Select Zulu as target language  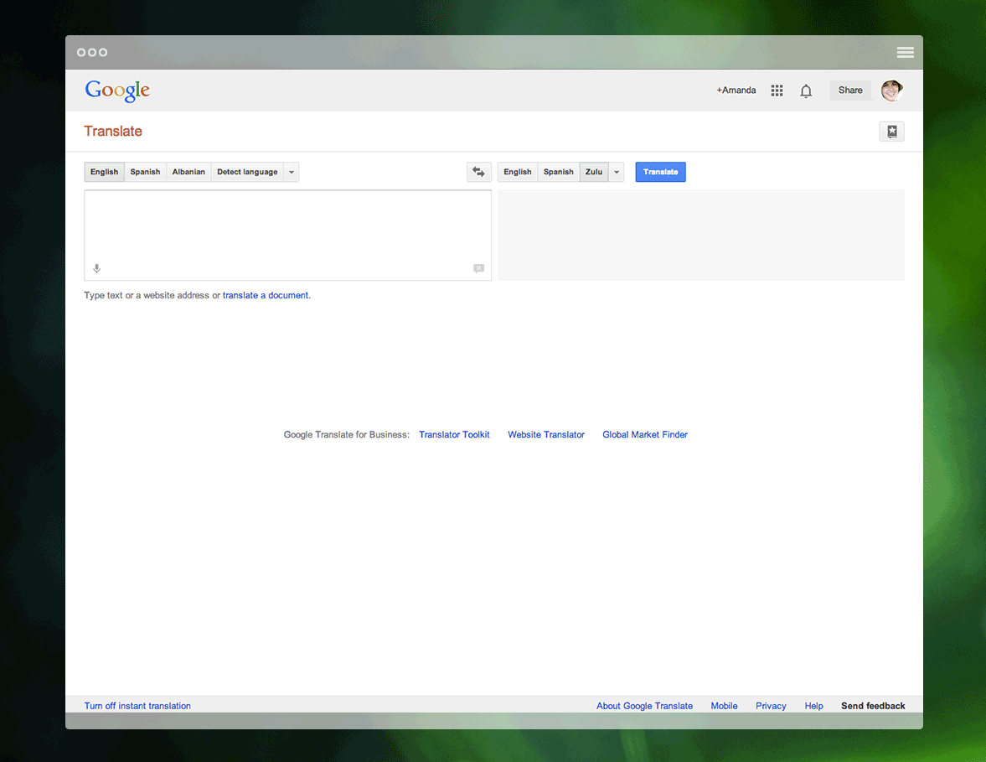594,172
